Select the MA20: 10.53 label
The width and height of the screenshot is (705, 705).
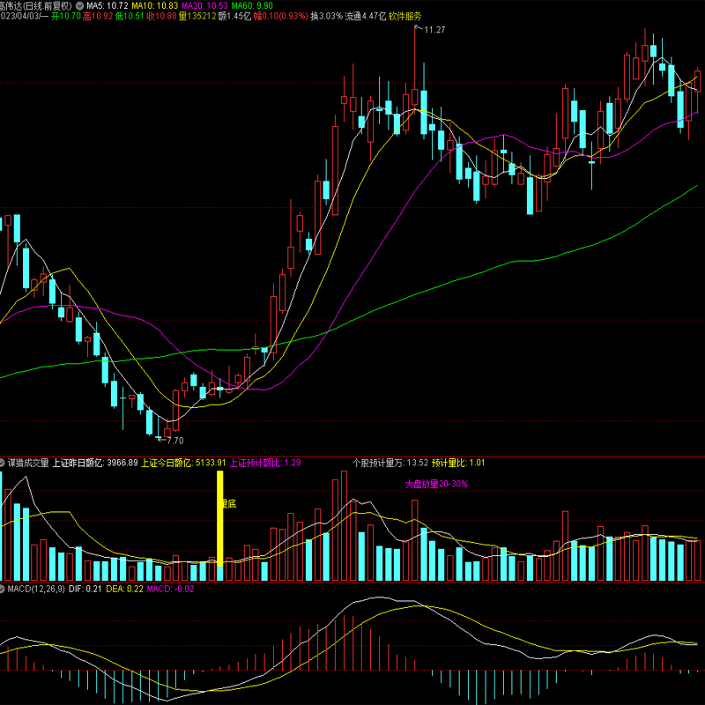[205, 5]
